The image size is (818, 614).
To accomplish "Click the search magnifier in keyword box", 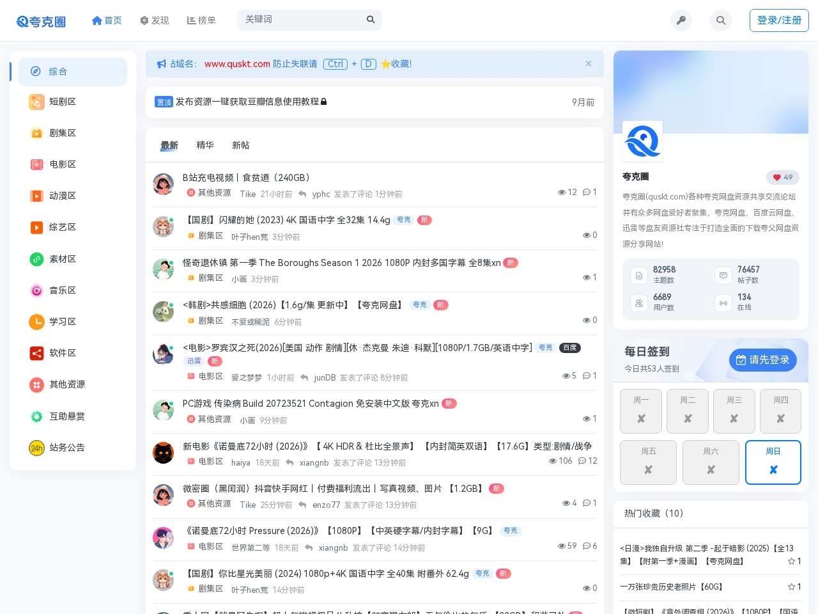I will (371, 20).
